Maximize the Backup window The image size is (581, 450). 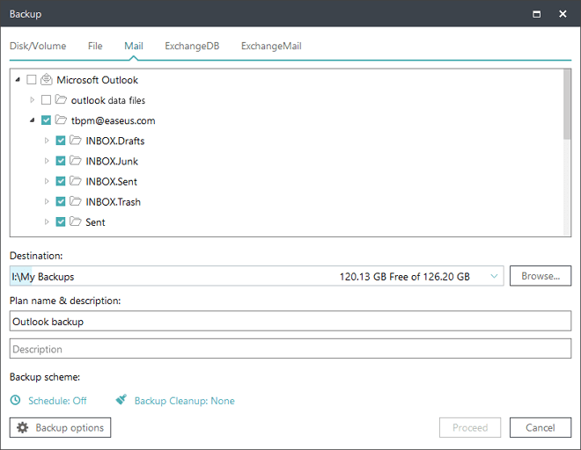536,14
